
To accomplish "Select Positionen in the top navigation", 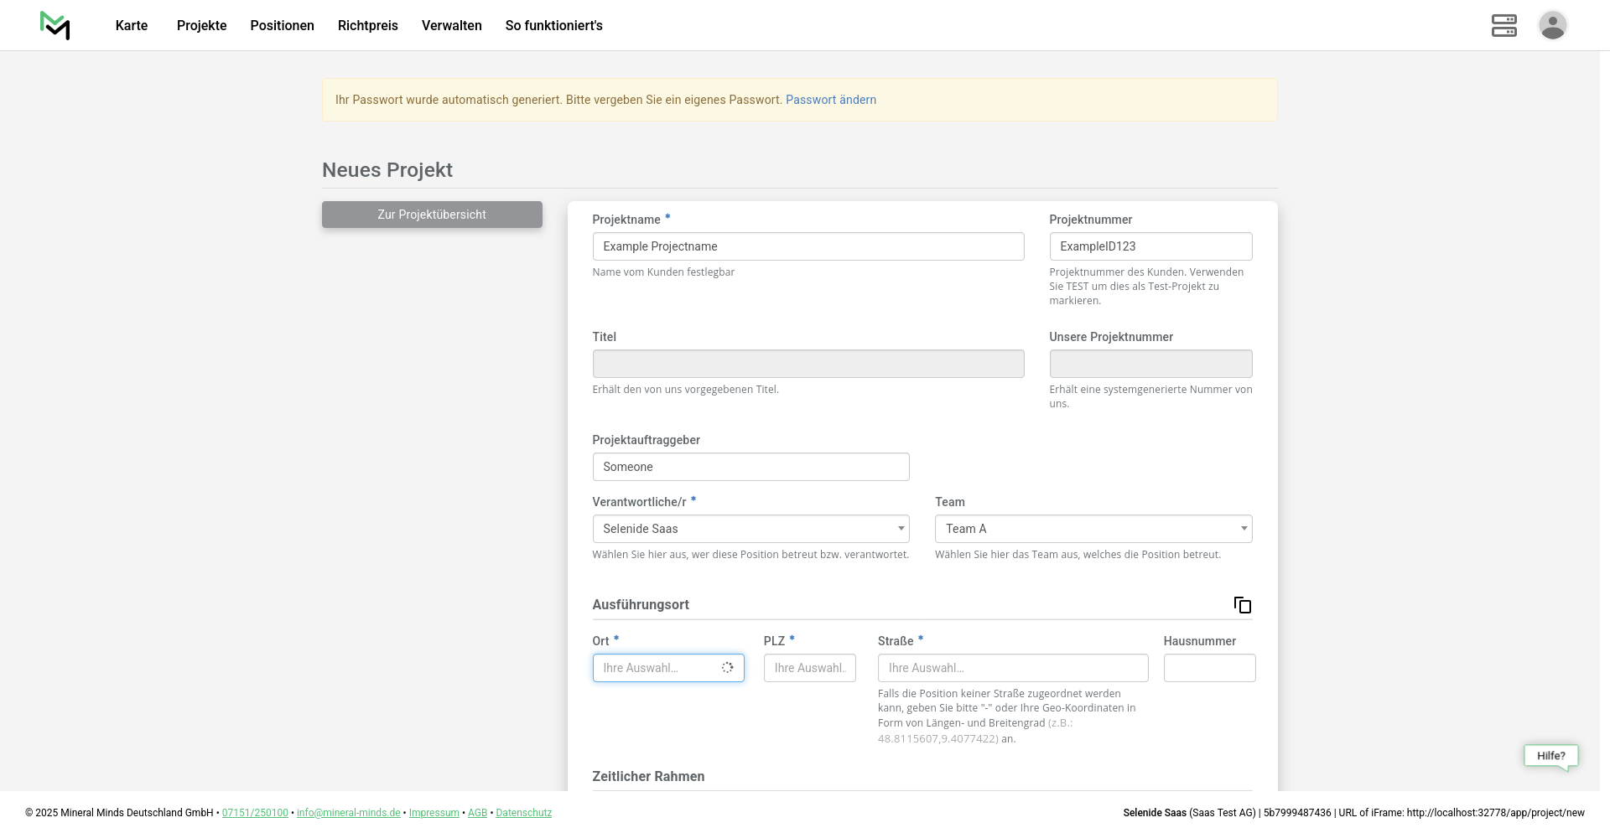I will point(282,25).
